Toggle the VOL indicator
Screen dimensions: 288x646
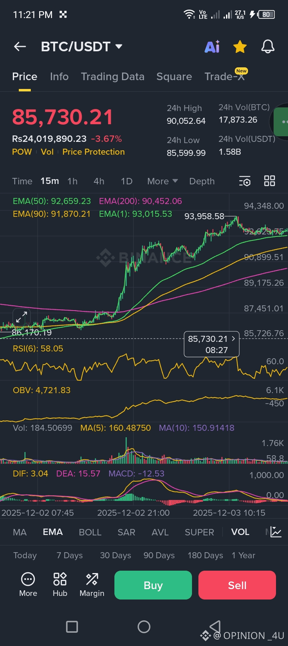(x=240, y=532)
